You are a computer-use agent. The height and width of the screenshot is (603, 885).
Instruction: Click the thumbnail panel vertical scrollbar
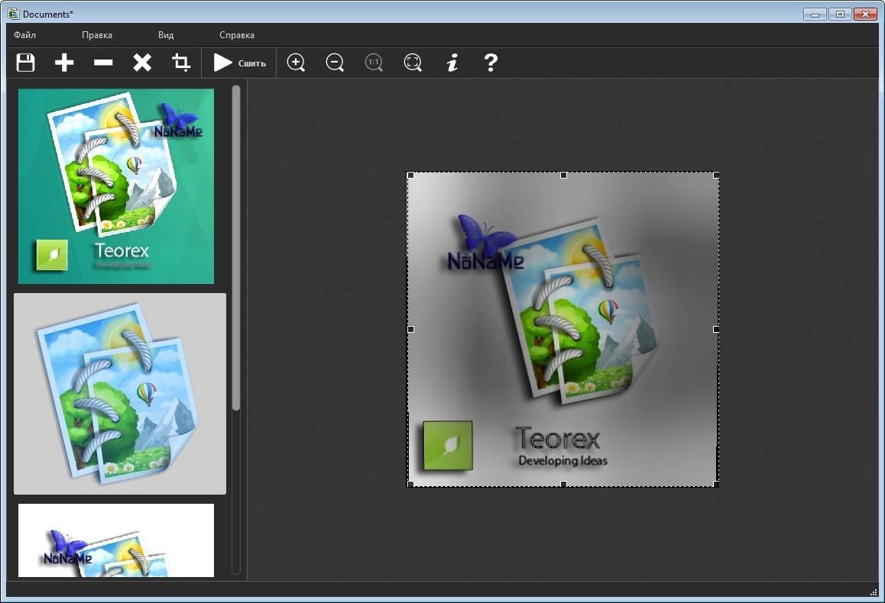[x=236, y=248]
